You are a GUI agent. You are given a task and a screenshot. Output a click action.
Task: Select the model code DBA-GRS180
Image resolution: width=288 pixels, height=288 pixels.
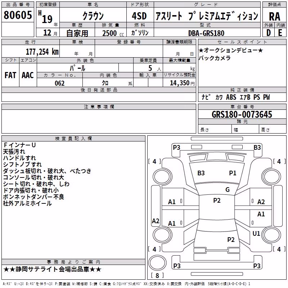(x=206, y=33)
